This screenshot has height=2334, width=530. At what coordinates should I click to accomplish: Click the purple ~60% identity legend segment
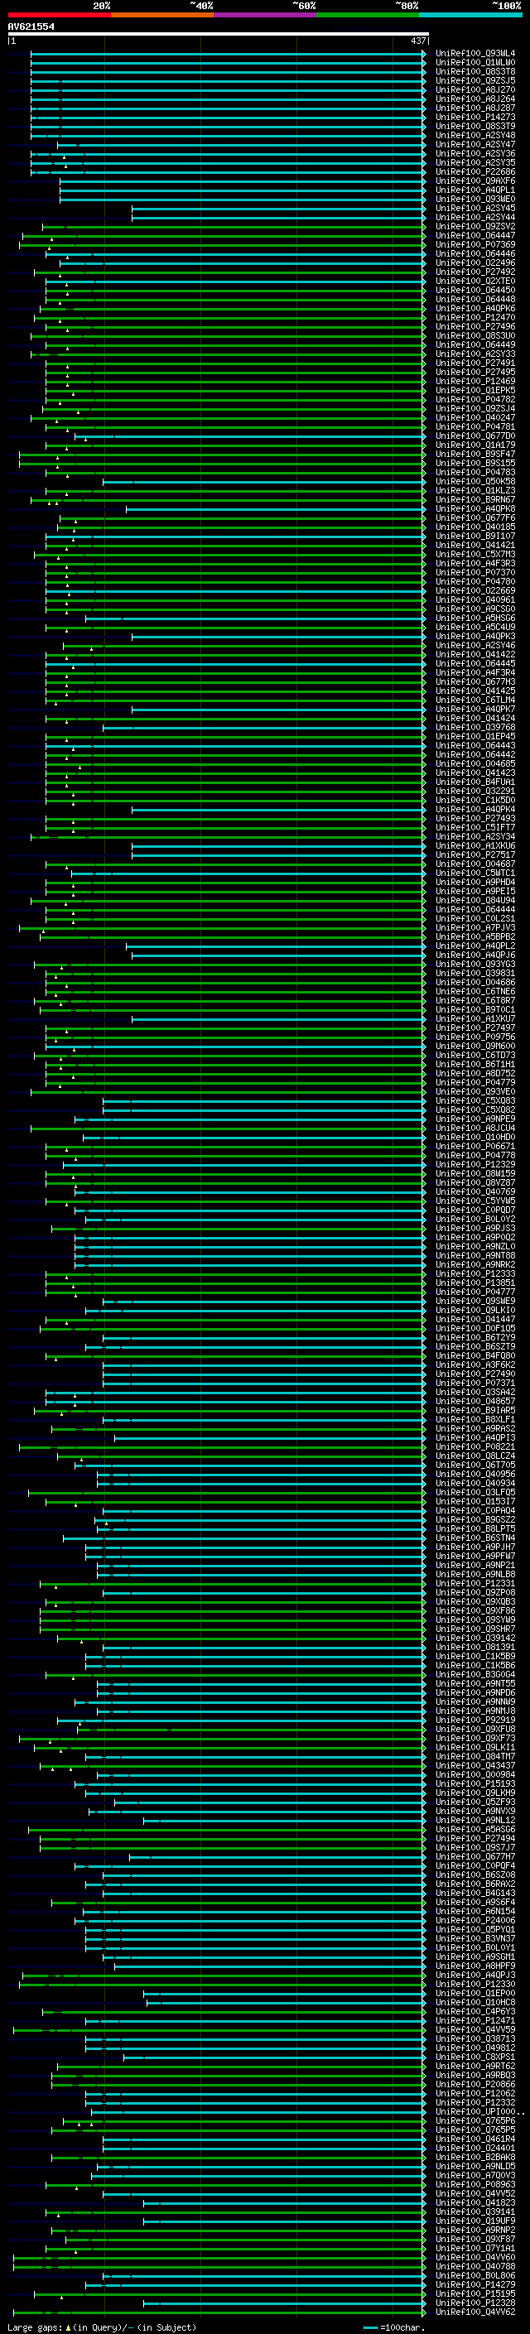[x=264, y=15]
